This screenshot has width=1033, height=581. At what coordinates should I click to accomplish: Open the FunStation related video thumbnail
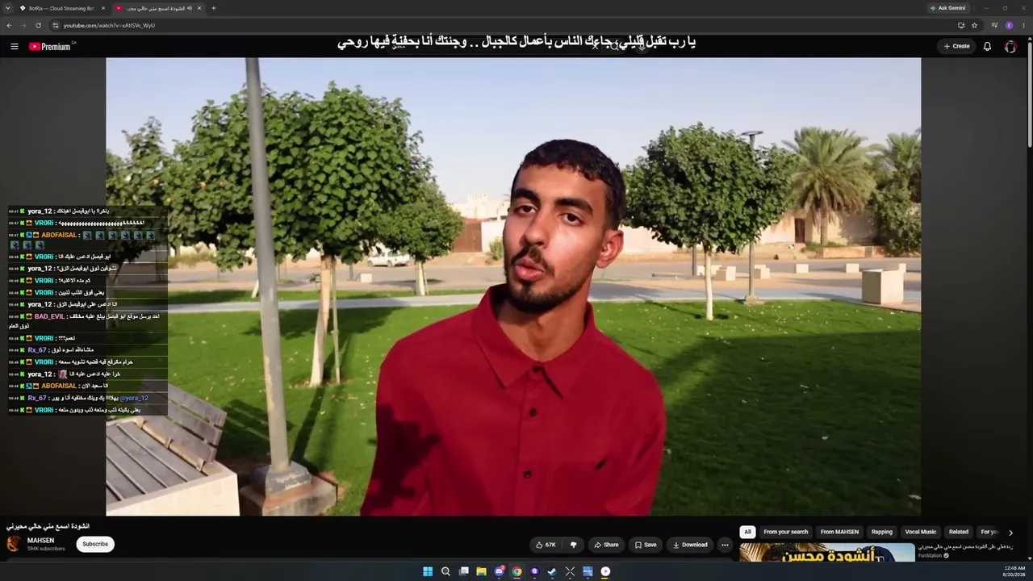827,552
